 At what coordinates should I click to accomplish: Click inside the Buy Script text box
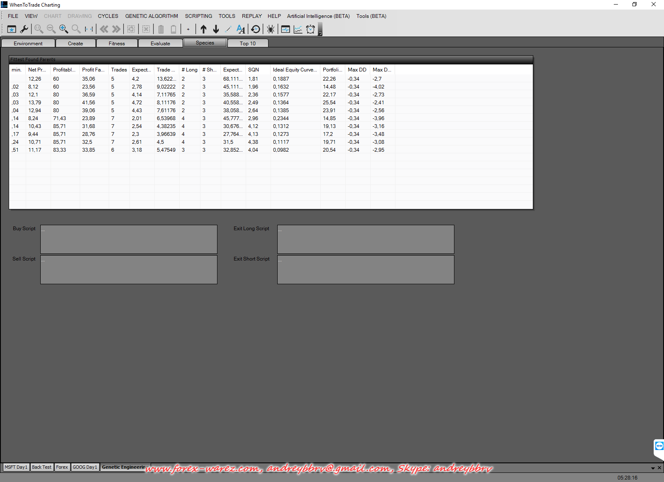[x=129, y=239]
